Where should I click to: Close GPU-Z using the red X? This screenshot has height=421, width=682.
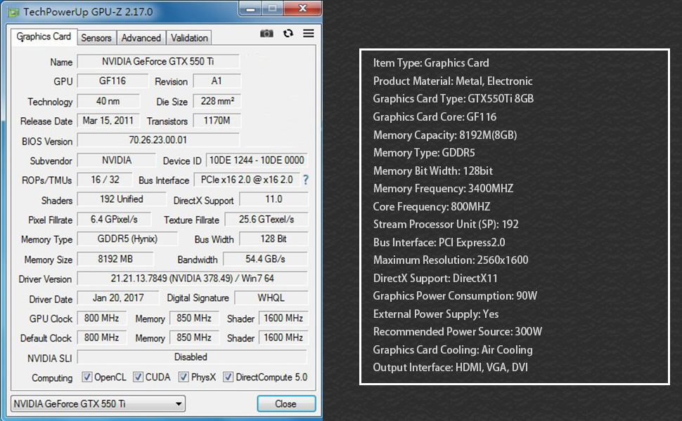click(x=303, y=8)
